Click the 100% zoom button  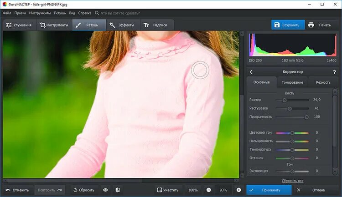click(193, 190)
